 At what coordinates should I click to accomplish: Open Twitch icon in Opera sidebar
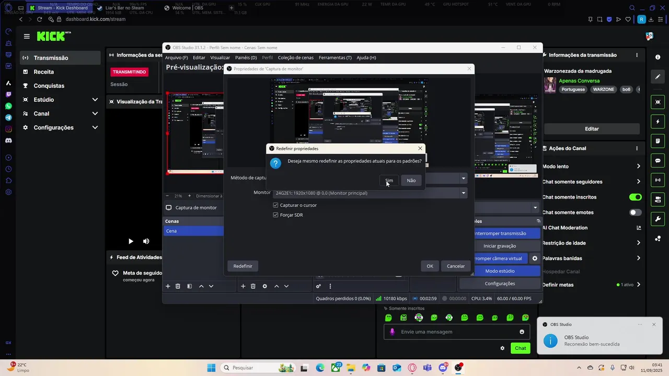pos(8,95)
